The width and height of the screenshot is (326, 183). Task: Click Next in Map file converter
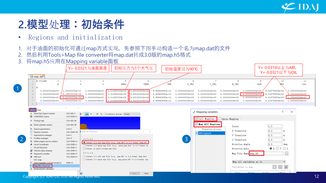click(x=147, y=173)
